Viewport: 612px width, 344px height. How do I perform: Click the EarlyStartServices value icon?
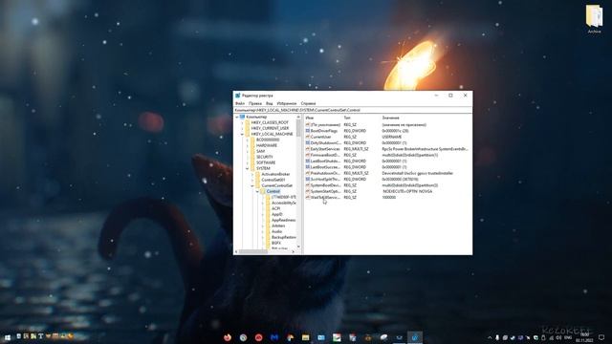308,149
